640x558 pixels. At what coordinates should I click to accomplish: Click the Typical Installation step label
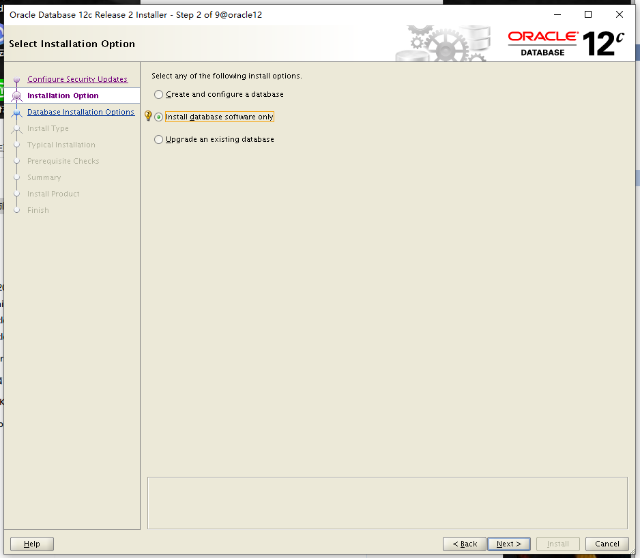pyautogui.click(x=61, y=145)
